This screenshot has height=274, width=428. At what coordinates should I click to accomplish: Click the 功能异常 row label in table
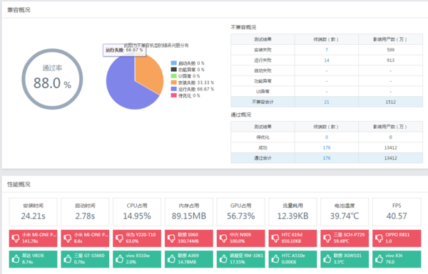(x=263, y=81)
